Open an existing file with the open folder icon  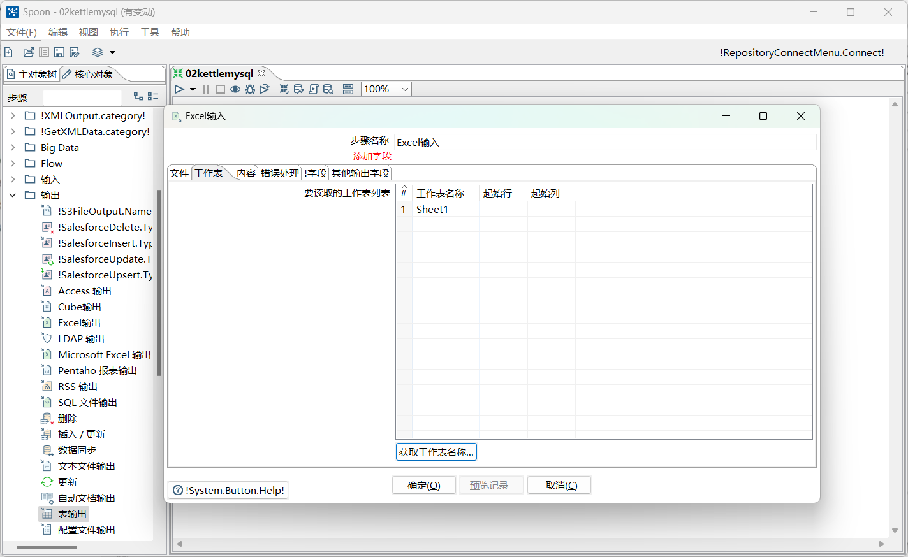pos(28,52)
